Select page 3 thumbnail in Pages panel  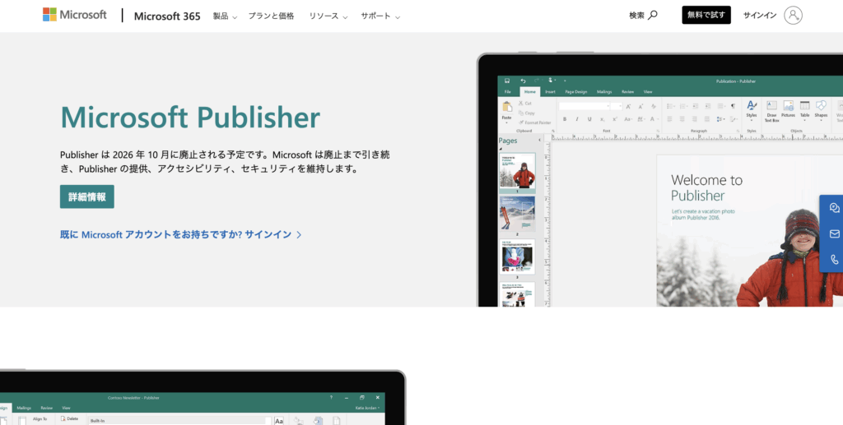(x=517, y=256)
